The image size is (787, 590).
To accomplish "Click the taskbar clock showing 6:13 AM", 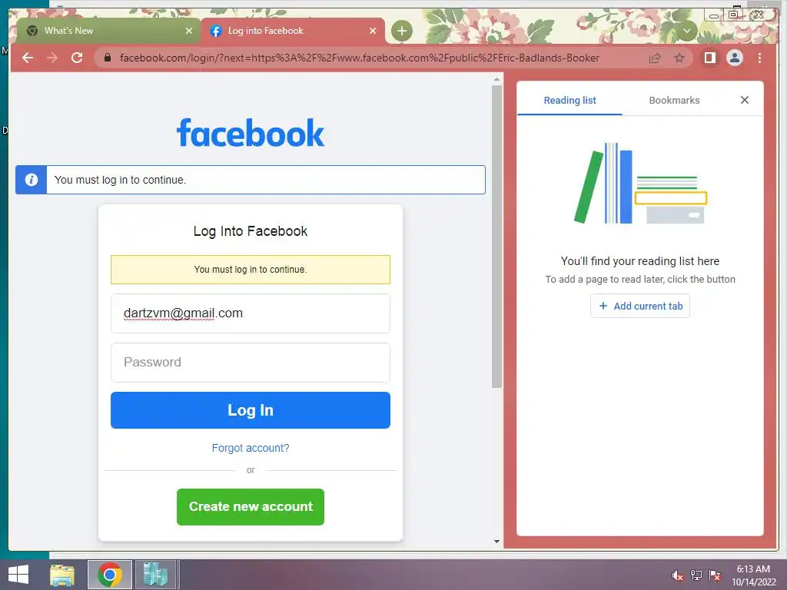I will [x=753, y=575].
